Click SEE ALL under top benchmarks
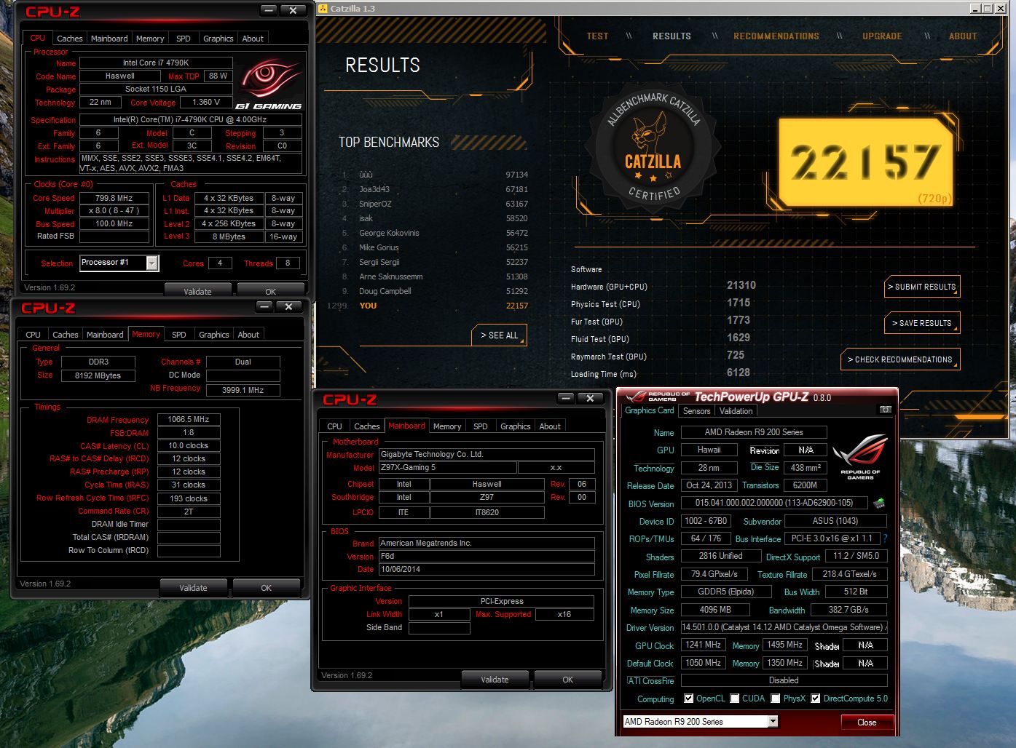Screen dimensions: 1016x748 (500, 335)
